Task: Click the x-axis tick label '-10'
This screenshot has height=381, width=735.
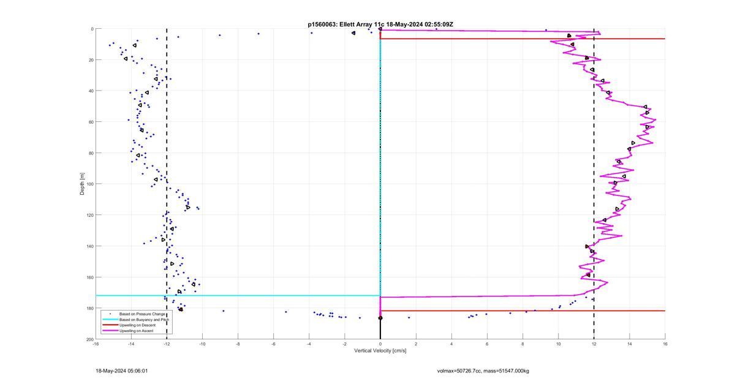Action: pos(202,344)
